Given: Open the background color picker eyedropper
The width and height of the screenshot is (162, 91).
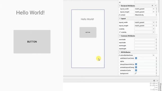Looking at the screenshot, I should click(x=136, y=73).
